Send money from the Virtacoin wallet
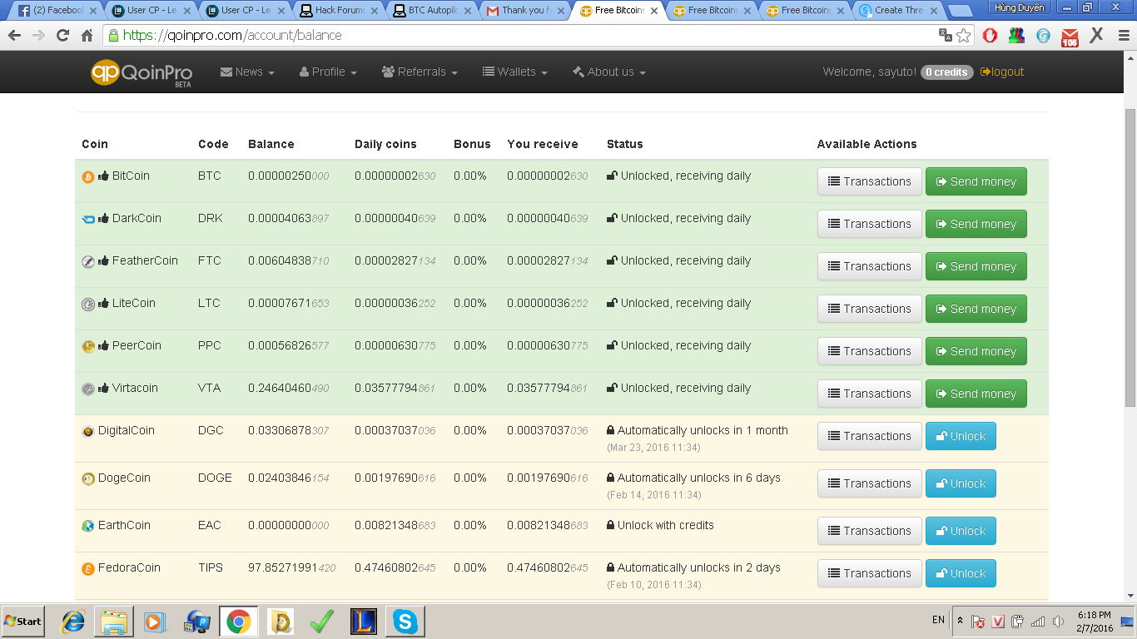The width and height of the screenshot is (1137, 639). point(976,394)
